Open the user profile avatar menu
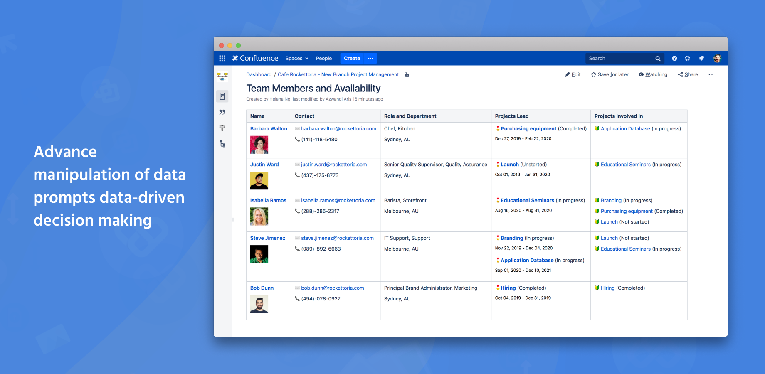Screen dimensions: 765x374 click(x=717, y=59)
